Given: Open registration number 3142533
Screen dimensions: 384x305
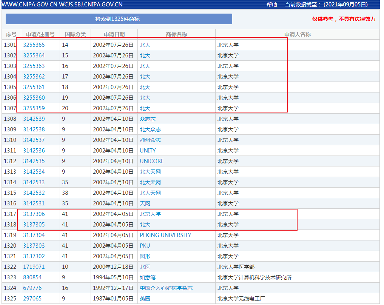Looking at the screenshot, I should click(34, 182).
